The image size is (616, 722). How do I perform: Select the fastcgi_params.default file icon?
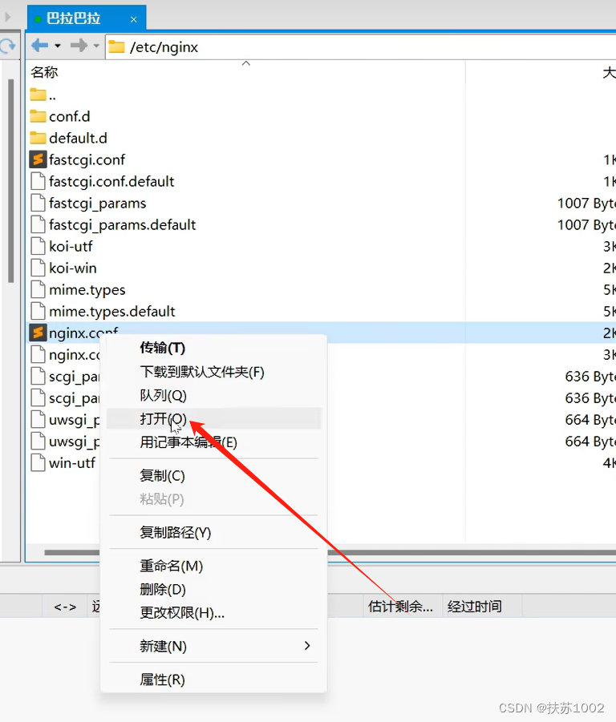pos(38,224)
